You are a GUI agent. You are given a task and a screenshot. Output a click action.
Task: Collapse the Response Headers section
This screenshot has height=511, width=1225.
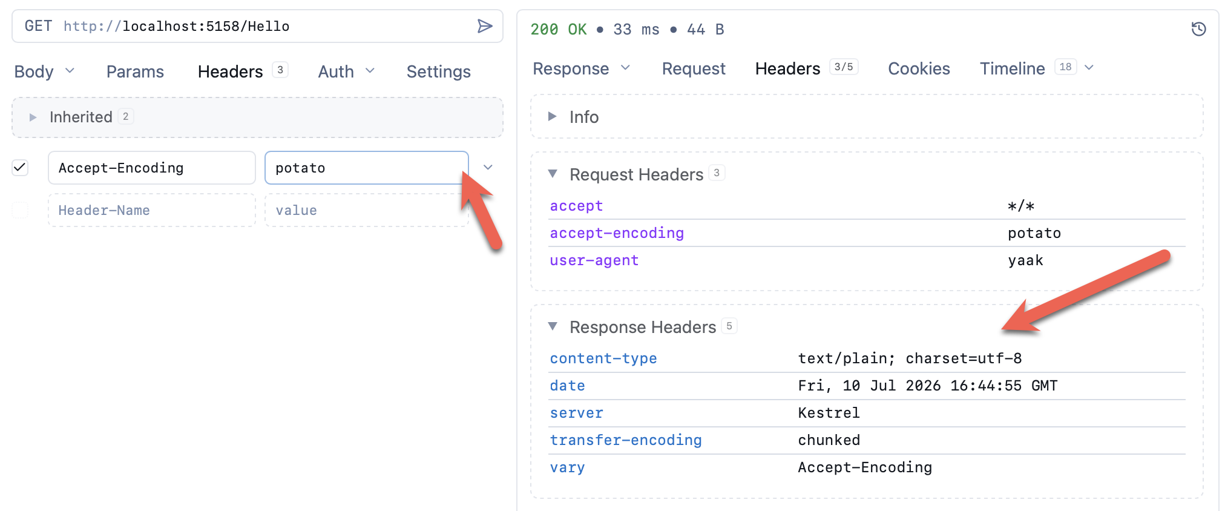[553, 326]
